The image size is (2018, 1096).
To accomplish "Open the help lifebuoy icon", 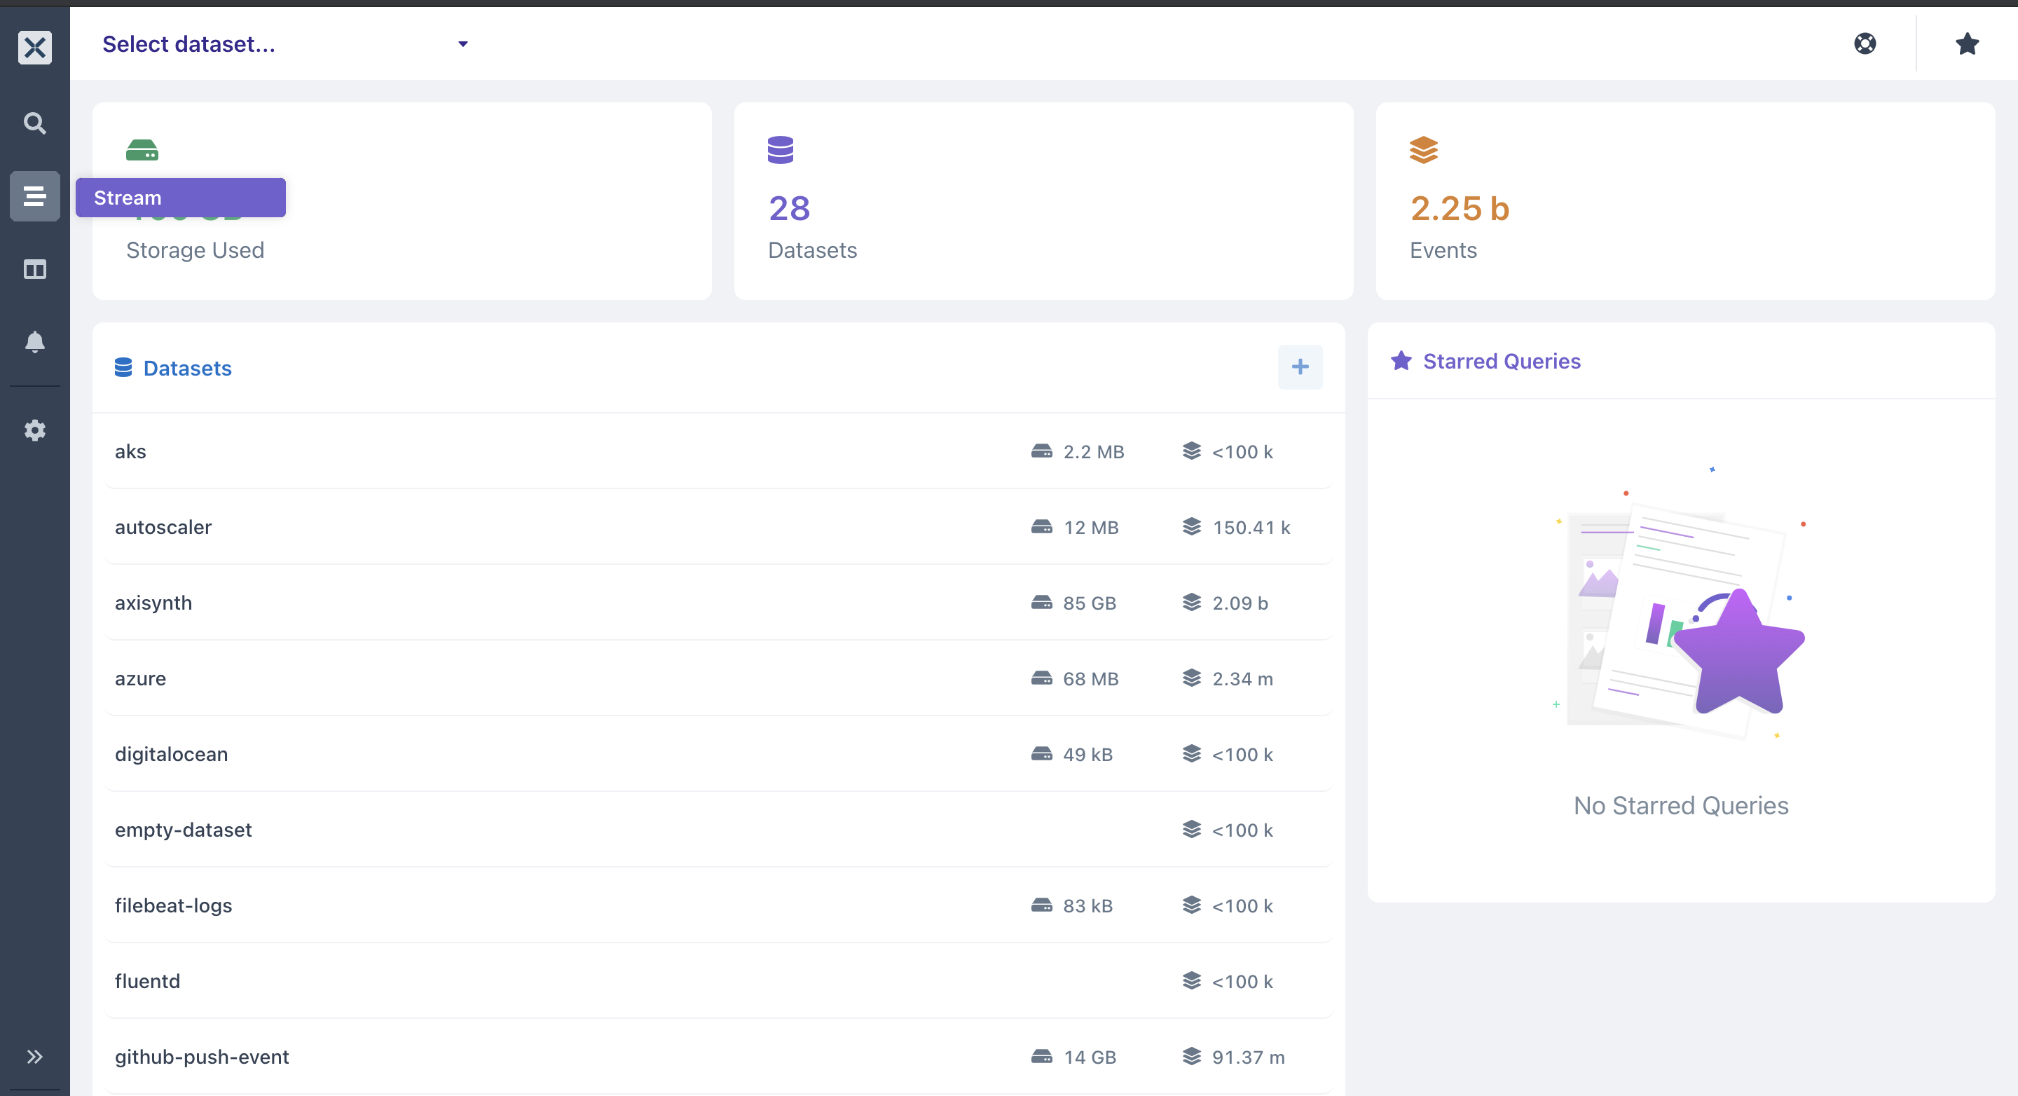I will (1865, 44).
